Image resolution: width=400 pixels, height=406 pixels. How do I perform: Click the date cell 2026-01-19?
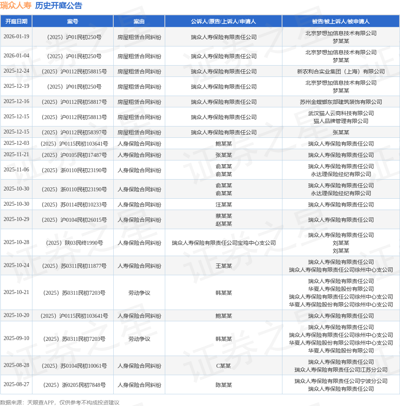tap(16, 37)
